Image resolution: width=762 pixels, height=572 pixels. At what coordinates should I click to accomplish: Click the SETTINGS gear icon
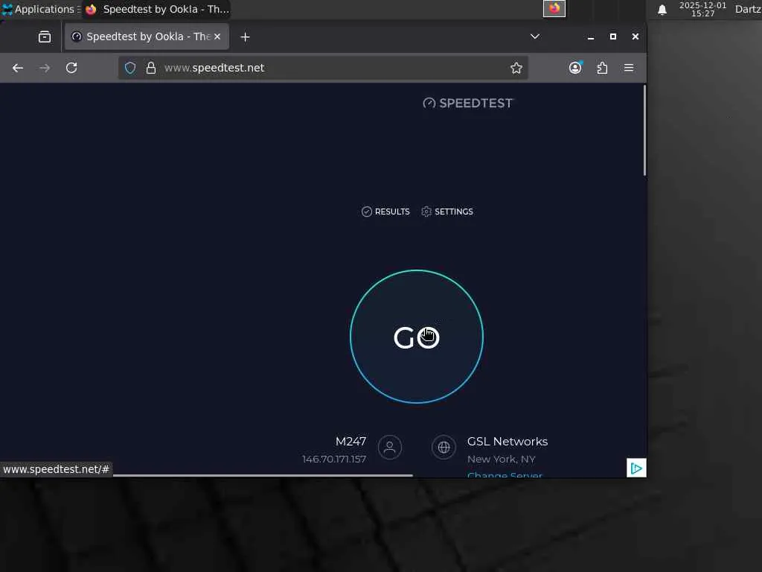426,212
